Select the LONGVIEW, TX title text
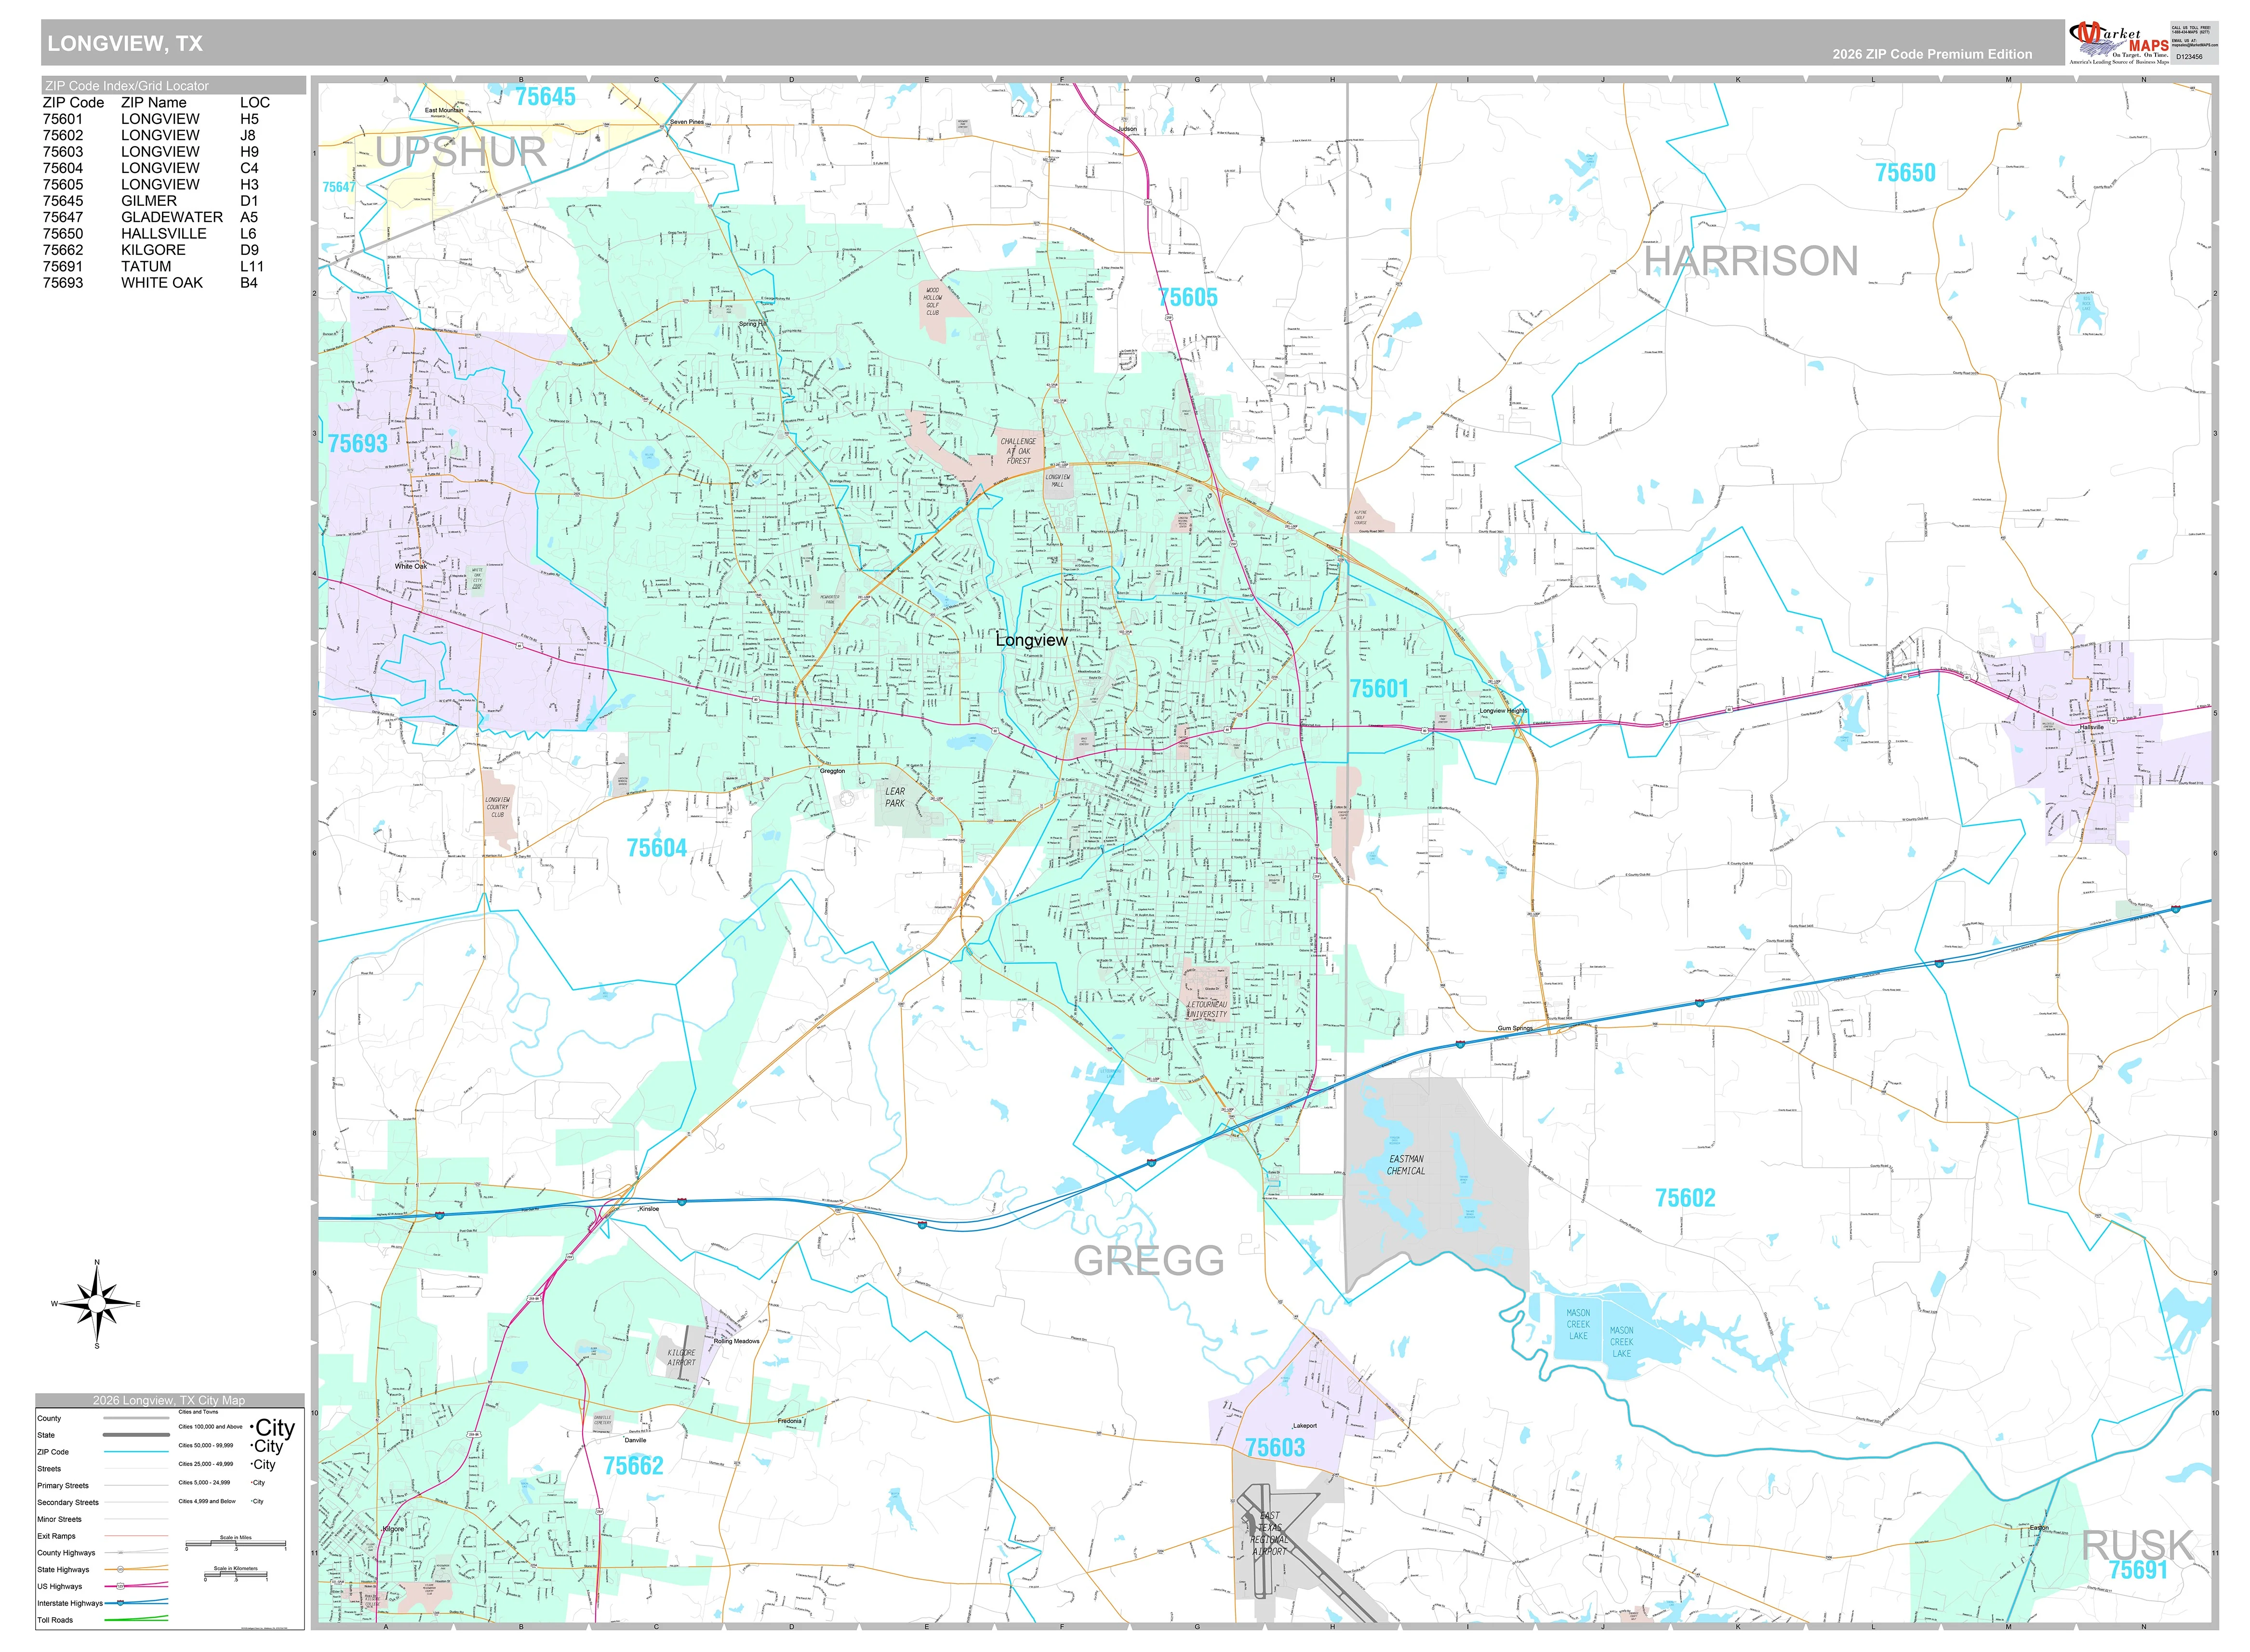The width and height of the screenshot is (2250, 1652). coord(125,43)
